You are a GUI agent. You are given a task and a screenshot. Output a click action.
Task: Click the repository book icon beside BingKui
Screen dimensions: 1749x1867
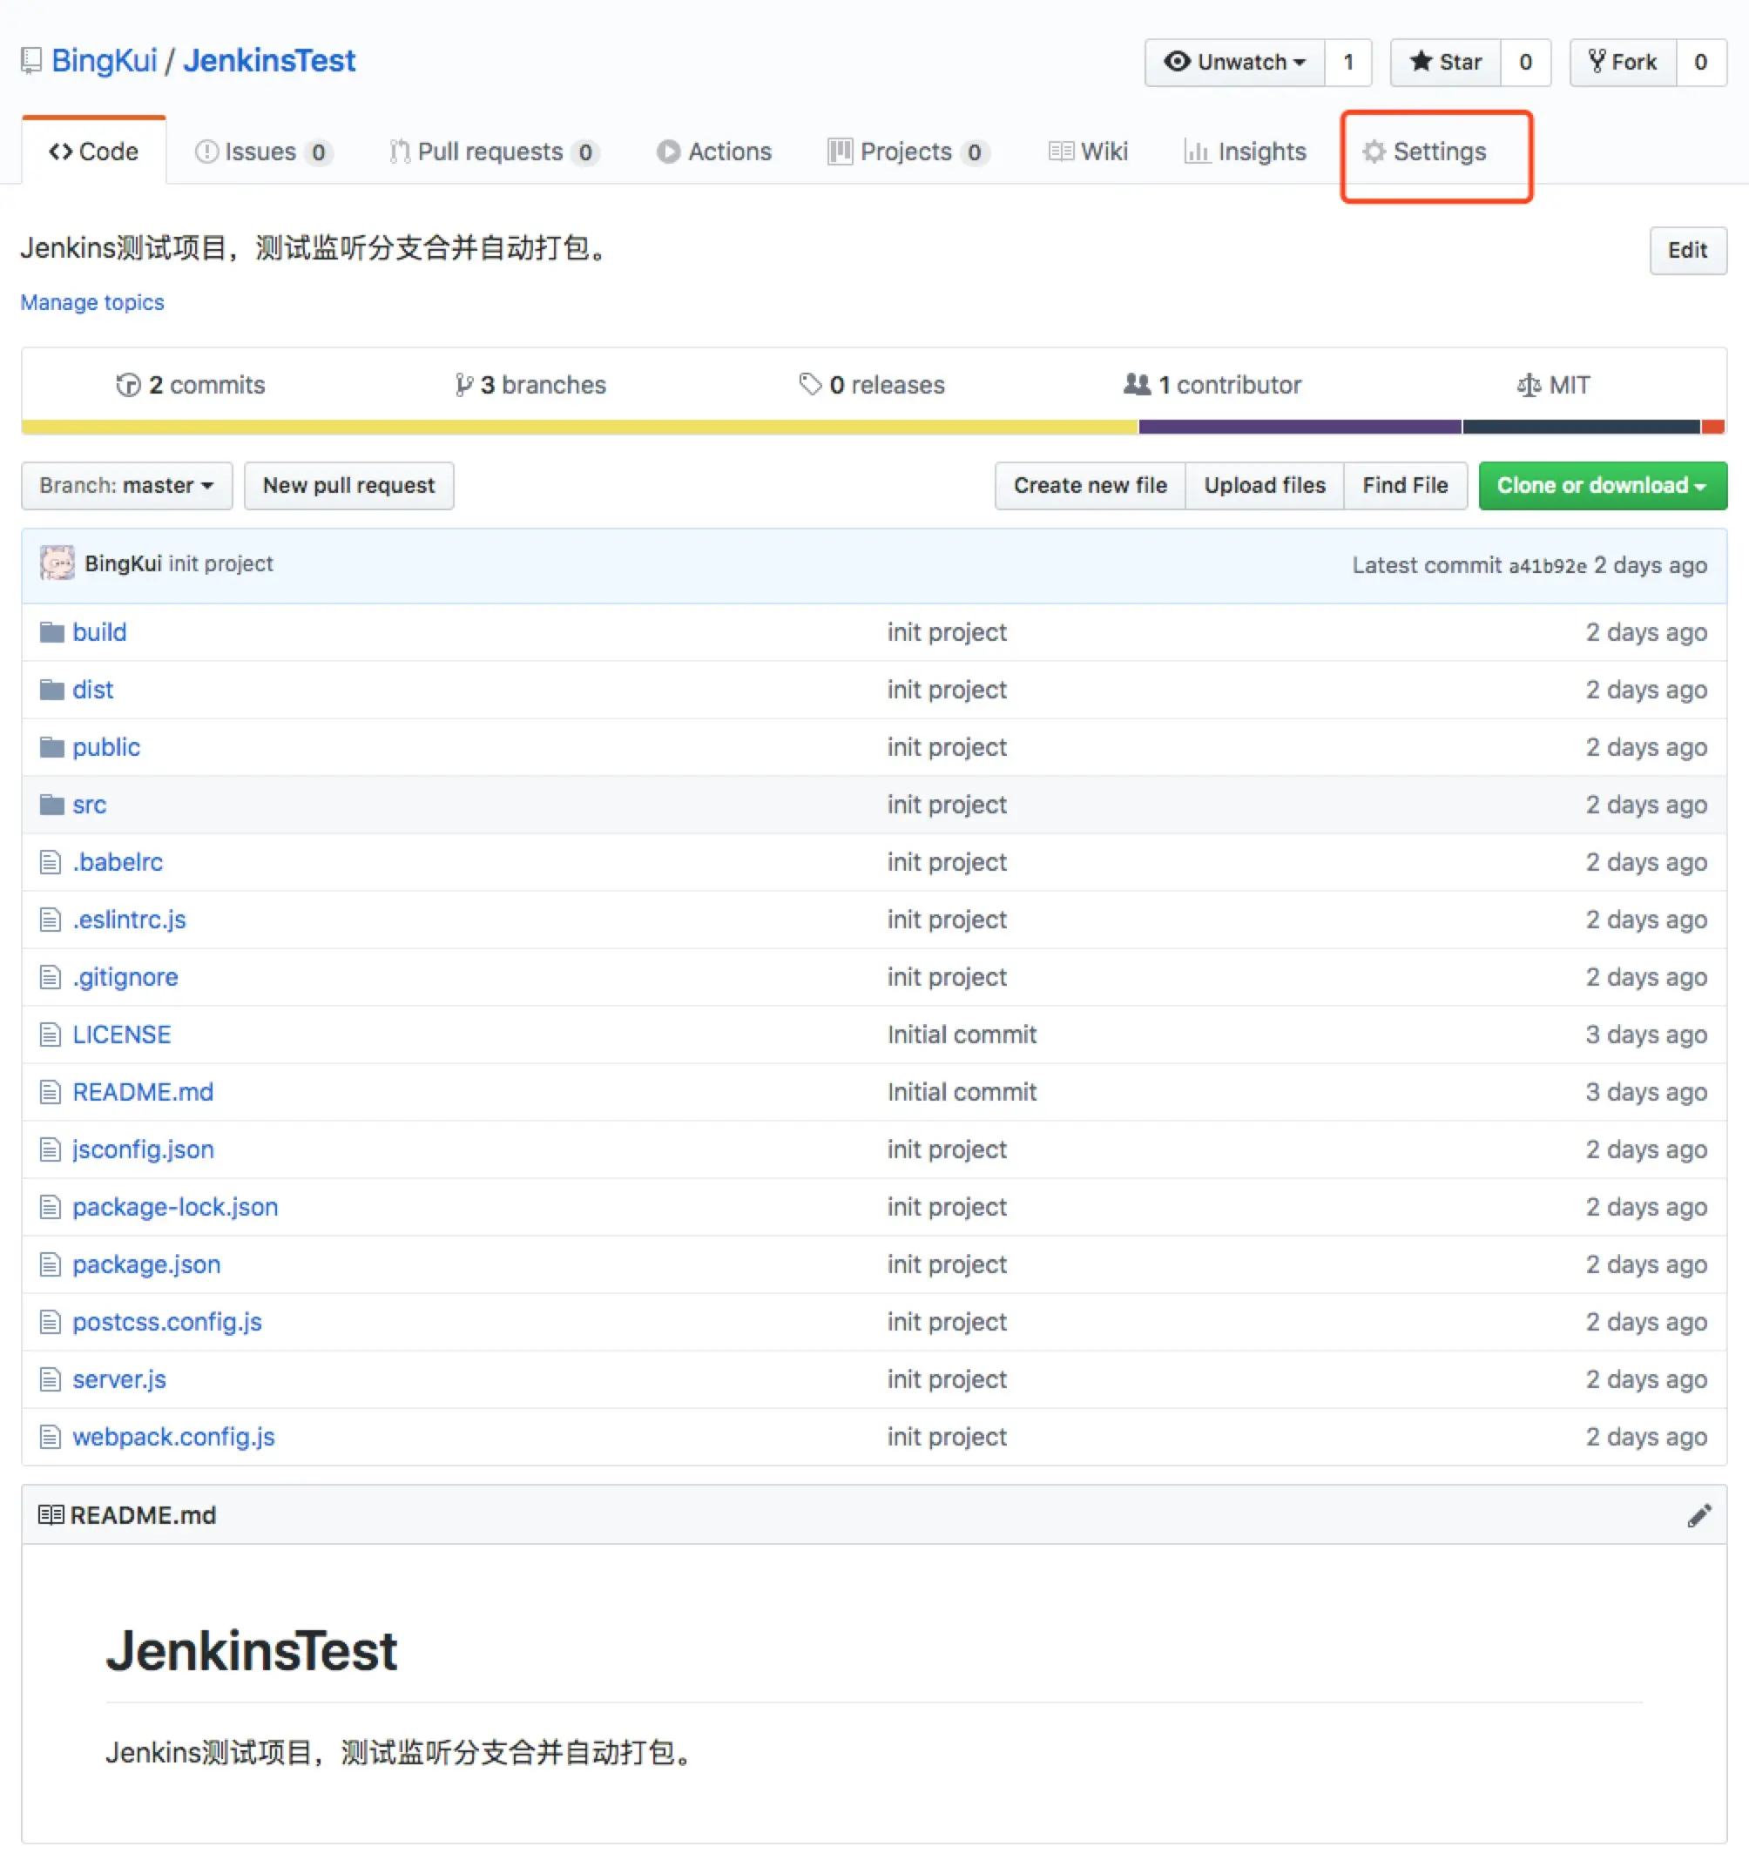pyautogui.click(x=31, y=61)
